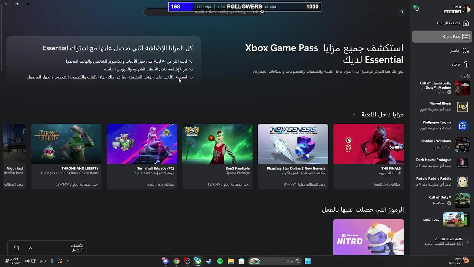Click 'Nimogos and Punk Rock Gneiss Items' text
Image resolution: width=474 pixels, height=267 pixels.
(x=70, y=173)
